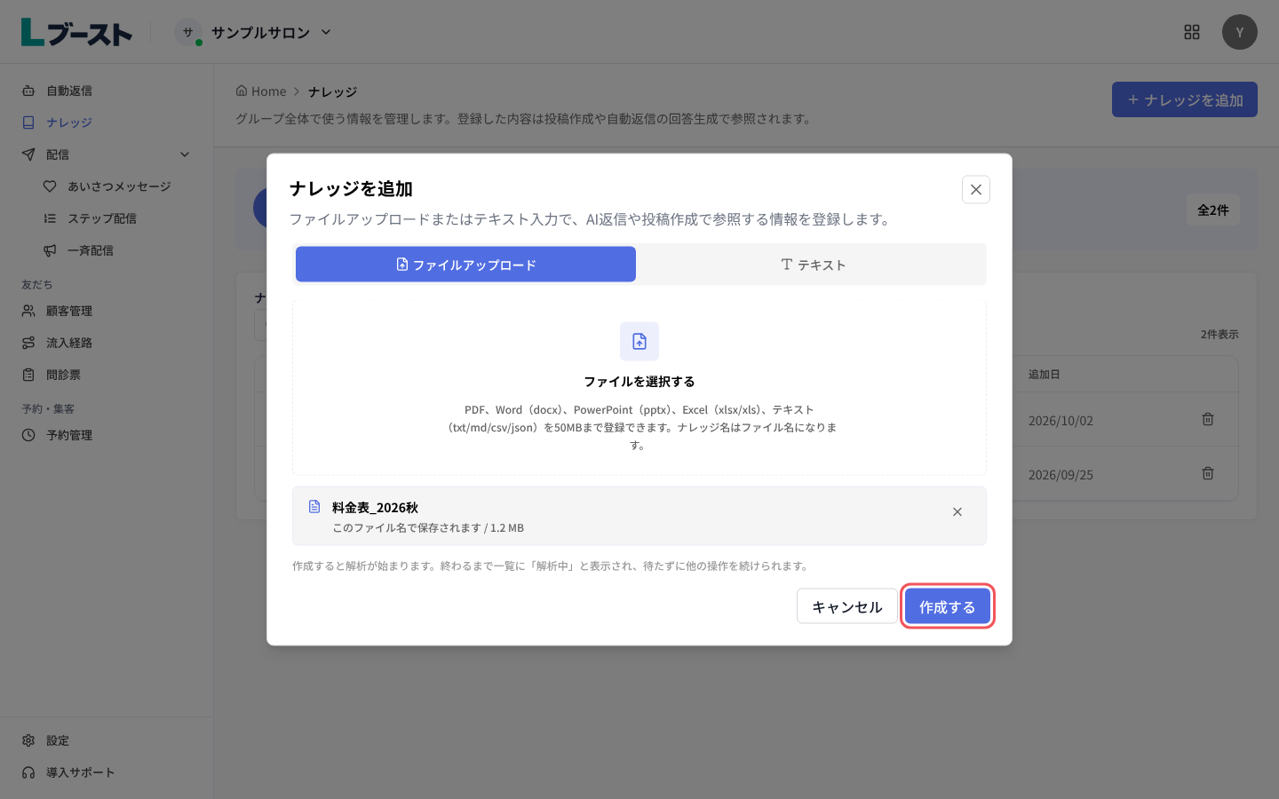The height and width of the screenshot is (799, 1279).
Task: Click the 追加日 column header
Action: coord(1045,375)
